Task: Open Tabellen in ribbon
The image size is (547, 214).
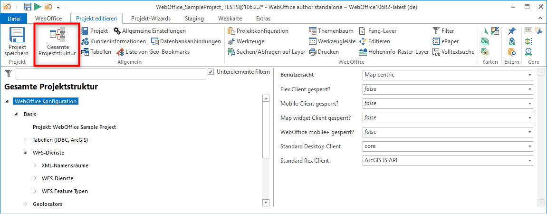Action: pyautogui.click(x=96, y=52)
